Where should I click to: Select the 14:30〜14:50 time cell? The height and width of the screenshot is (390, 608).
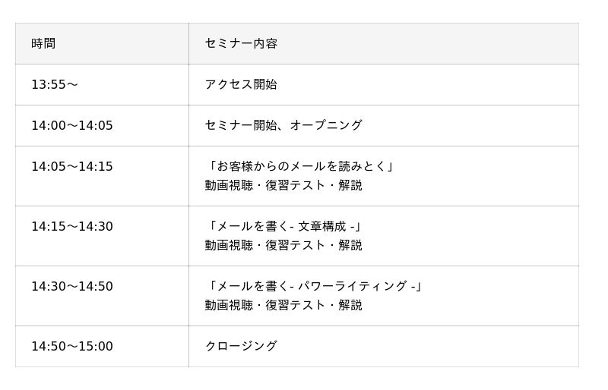point(71,286)
